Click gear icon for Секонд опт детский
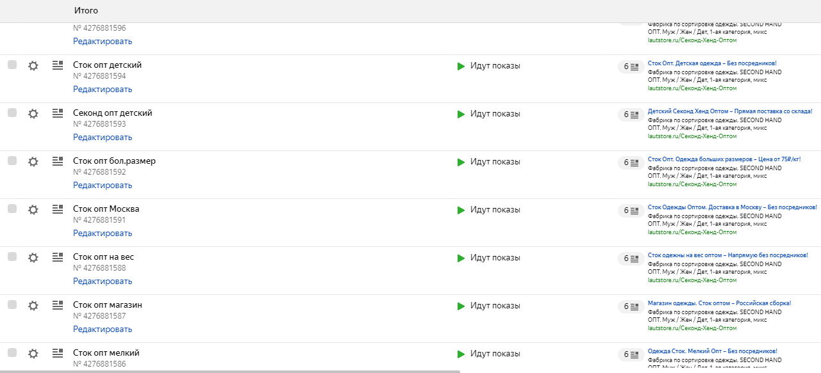The height and width of the screenshot is (373, 821). point(33,113)
